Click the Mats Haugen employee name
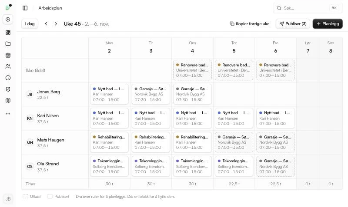348x207 pixels. 50,140
